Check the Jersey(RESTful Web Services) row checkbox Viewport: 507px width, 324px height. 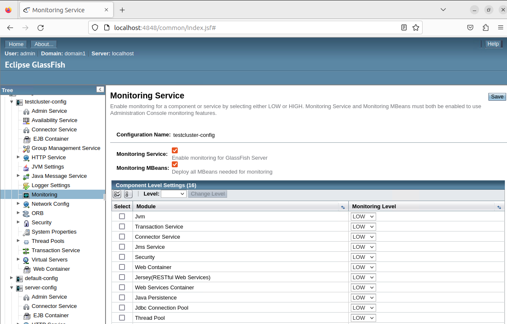(122, 277)
